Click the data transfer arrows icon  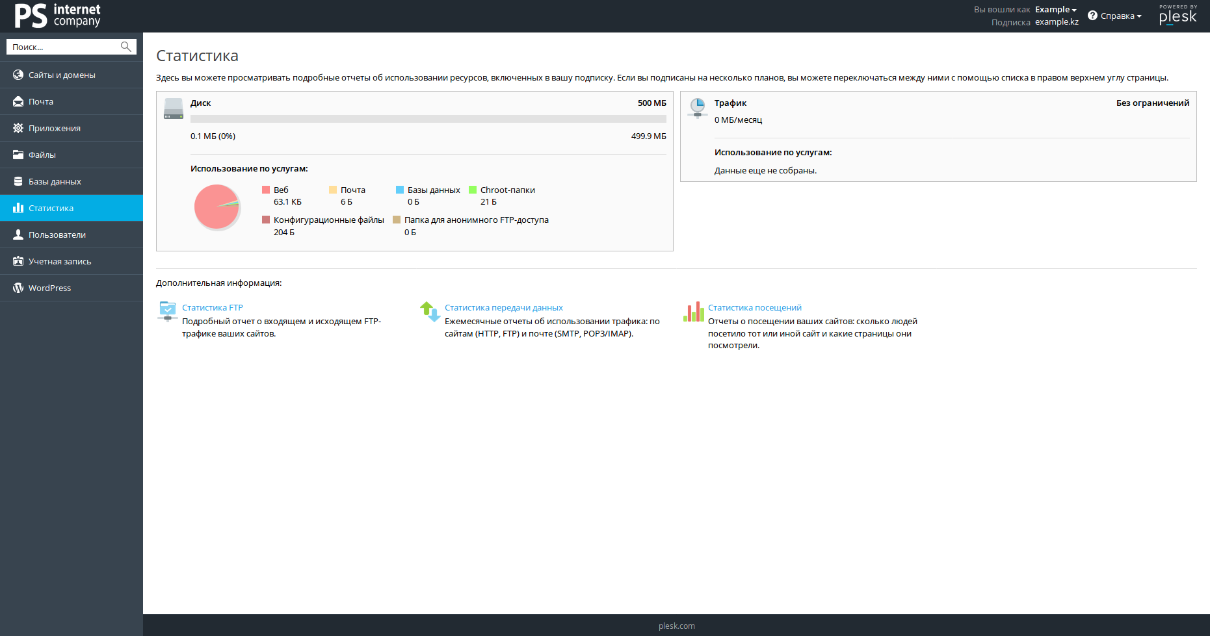[430, 311]
